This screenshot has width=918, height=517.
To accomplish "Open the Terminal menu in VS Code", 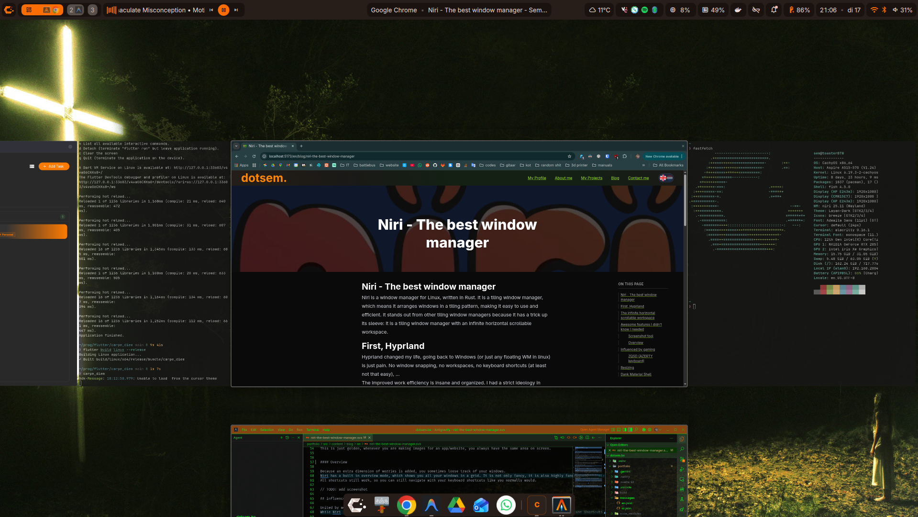I will (x=312, y=429).
